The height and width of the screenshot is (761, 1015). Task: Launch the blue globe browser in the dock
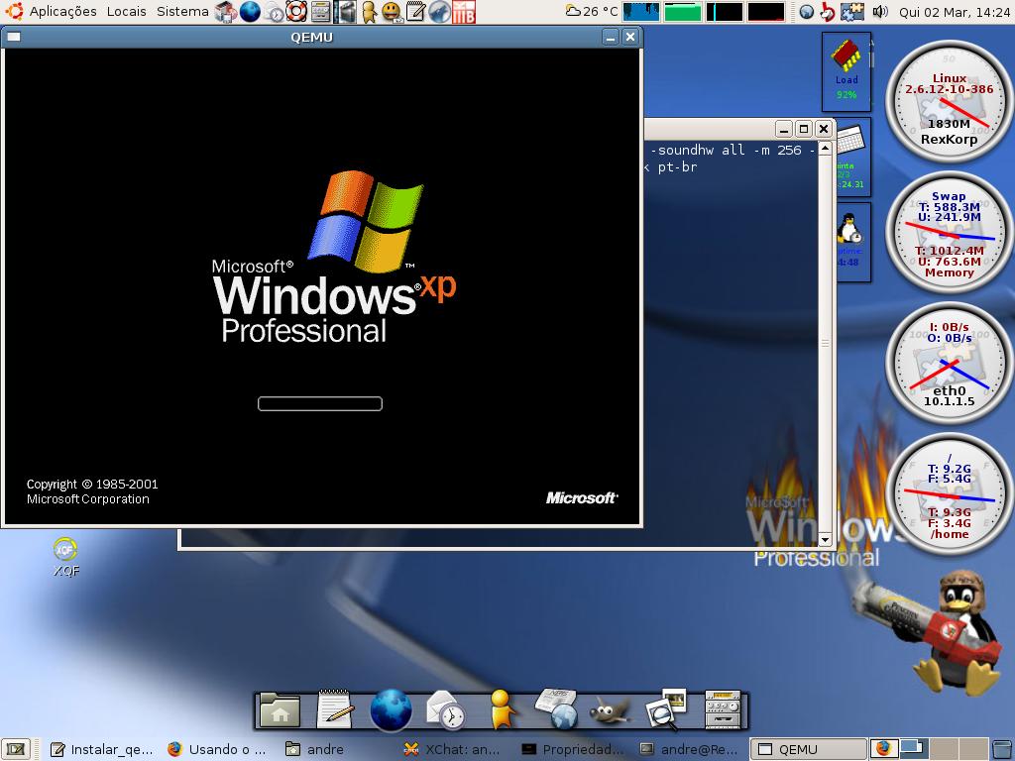pyautogui.click(x=391, y=709)
